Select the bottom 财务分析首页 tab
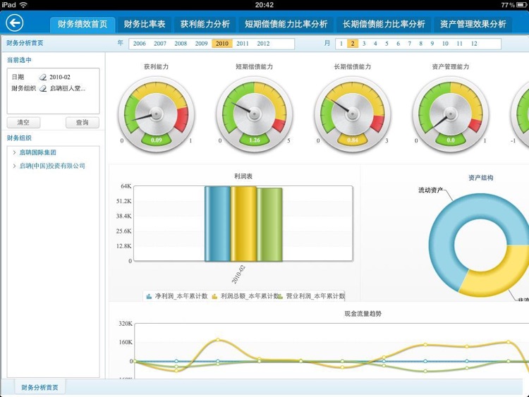 coord(39,387)
